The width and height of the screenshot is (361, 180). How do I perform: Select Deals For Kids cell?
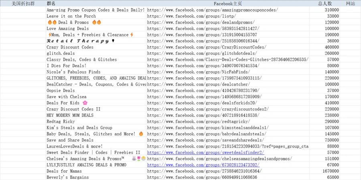(96, 103)
